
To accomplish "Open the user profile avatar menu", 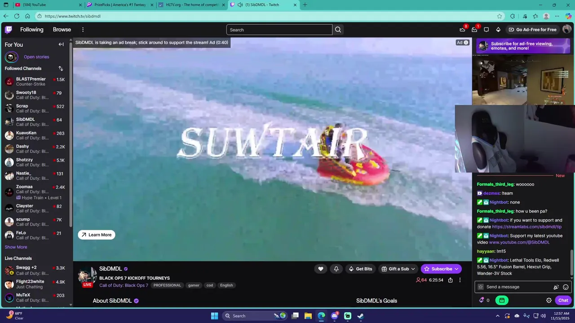I will click(566, 30).
